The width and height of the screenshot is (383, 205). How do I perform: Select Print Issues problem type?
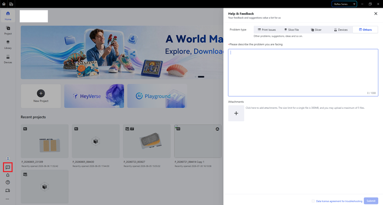(267, 30)
